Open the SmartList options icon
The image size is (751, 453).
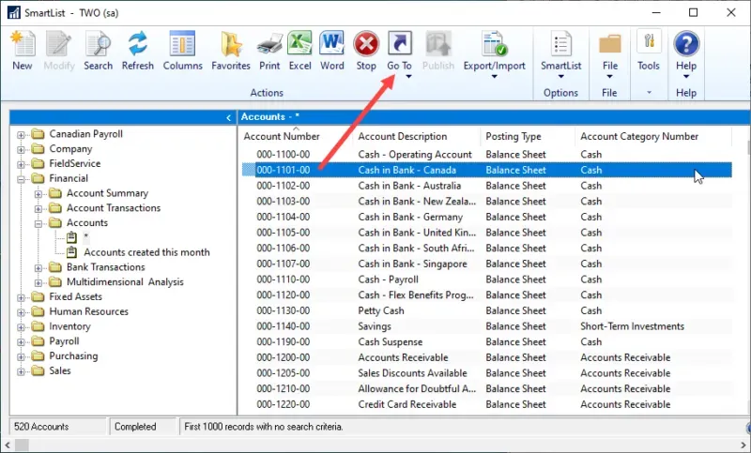point(560,43)
